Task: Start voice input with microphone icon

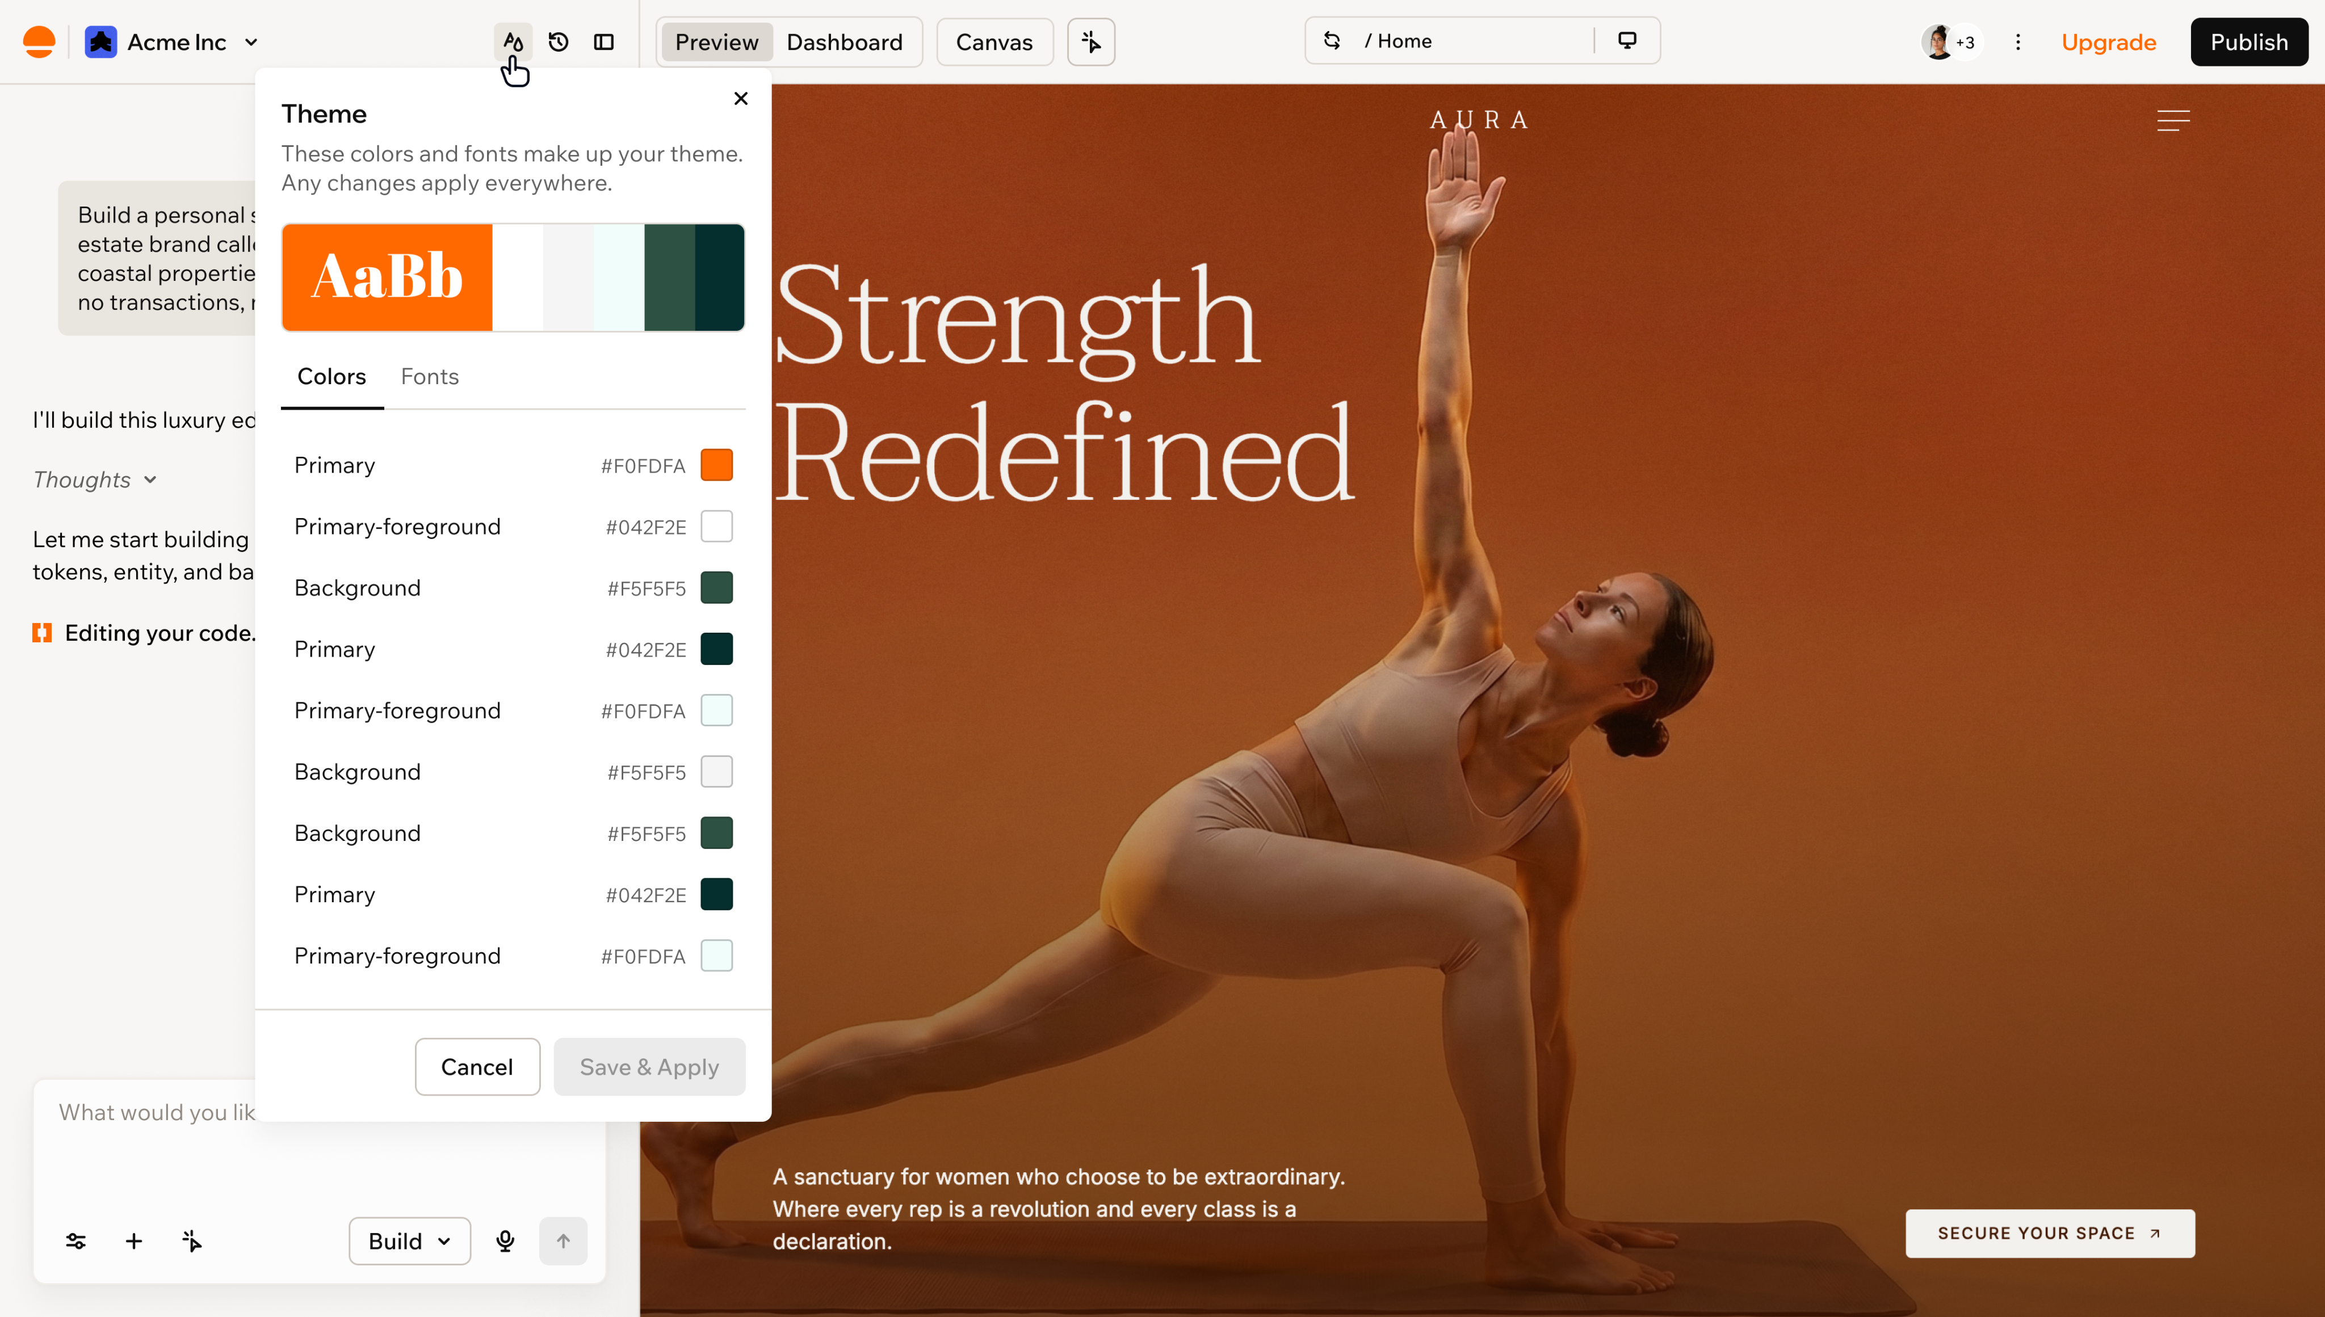Action: 505,1241
